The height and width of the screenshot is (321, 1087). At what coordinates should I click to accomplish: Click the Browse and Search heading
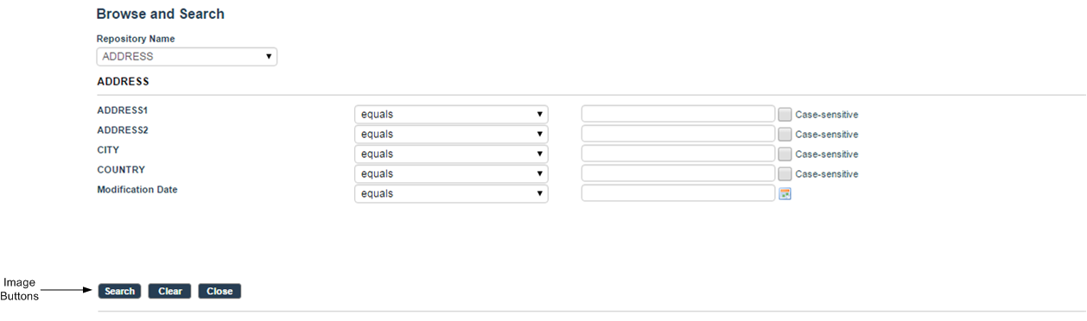[161, 15]
